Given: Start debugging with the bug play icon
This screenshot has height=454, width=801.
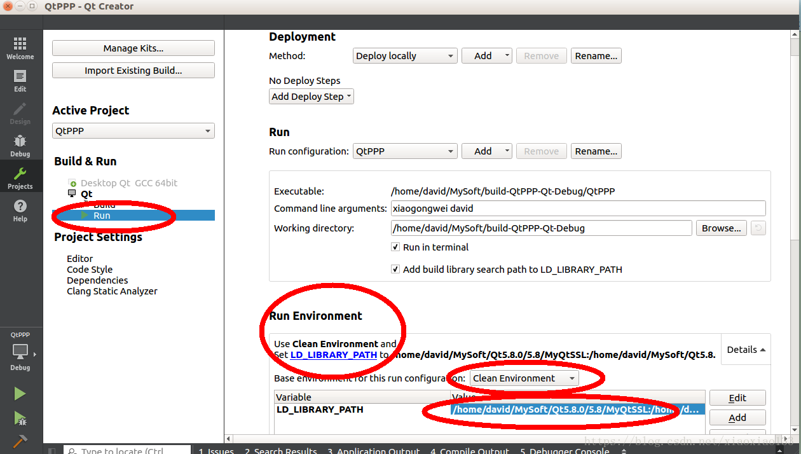Looking at the screenshot, I should pos(20,418).
